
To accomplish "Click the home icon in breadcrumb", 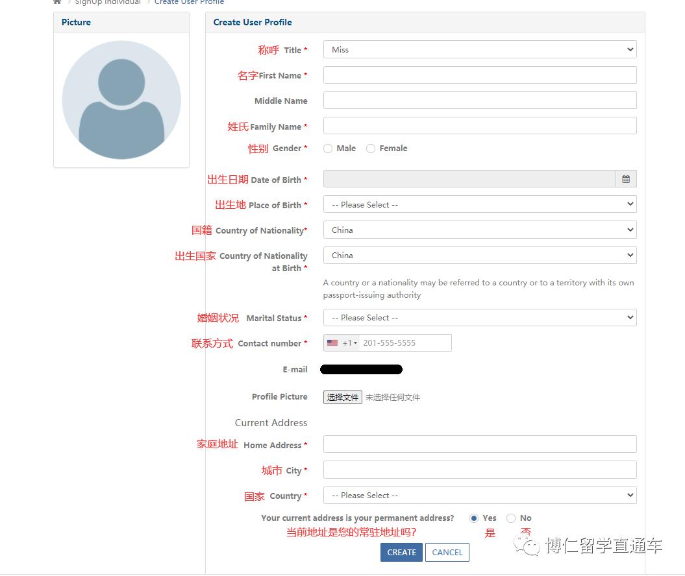I will [x=57, y=2].
